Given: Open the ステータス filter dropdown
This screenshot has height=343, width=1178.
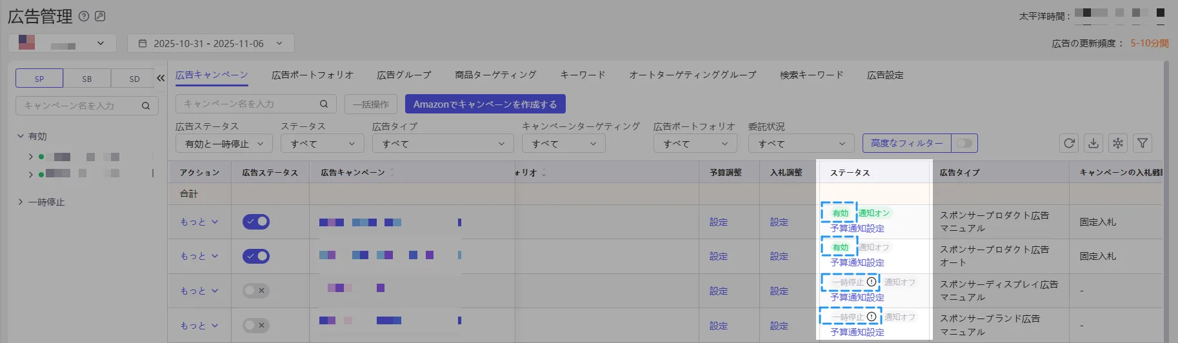Looking at the screenshot, I should coord(323,144).
